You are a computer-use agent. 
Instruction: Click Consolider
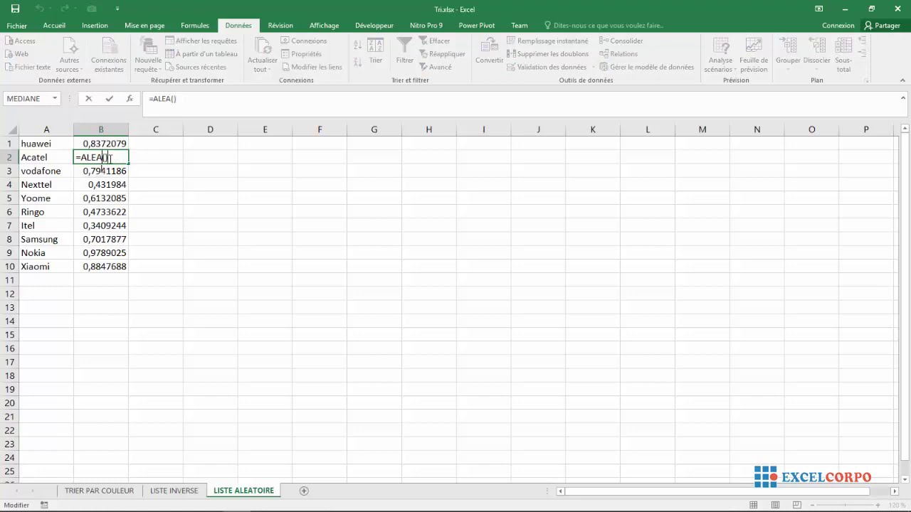(621, 41)
